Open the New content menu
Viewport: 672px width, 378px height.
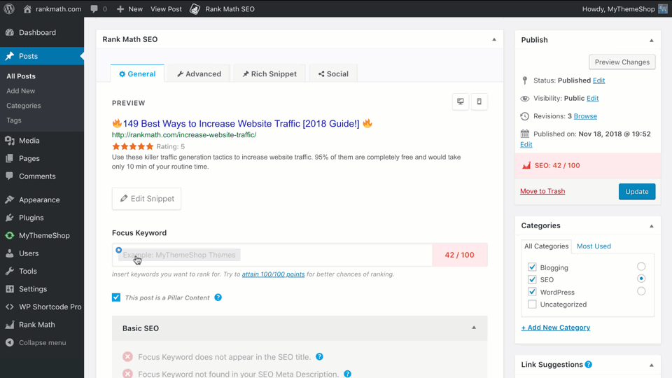[129, 9]
